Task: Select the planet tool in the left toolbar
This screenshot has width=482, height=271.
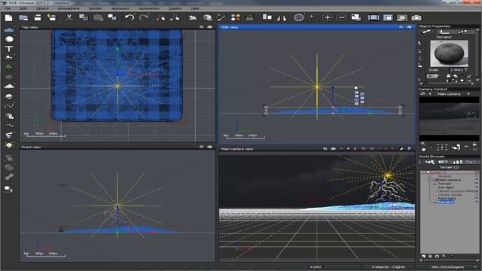Action: click(x=9, y=96)
